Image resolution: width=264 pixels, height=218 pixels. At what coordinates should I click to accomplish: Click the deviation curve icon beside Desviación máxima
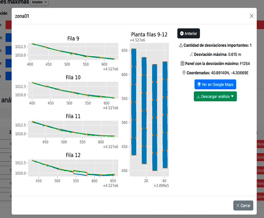click(191, 54)
